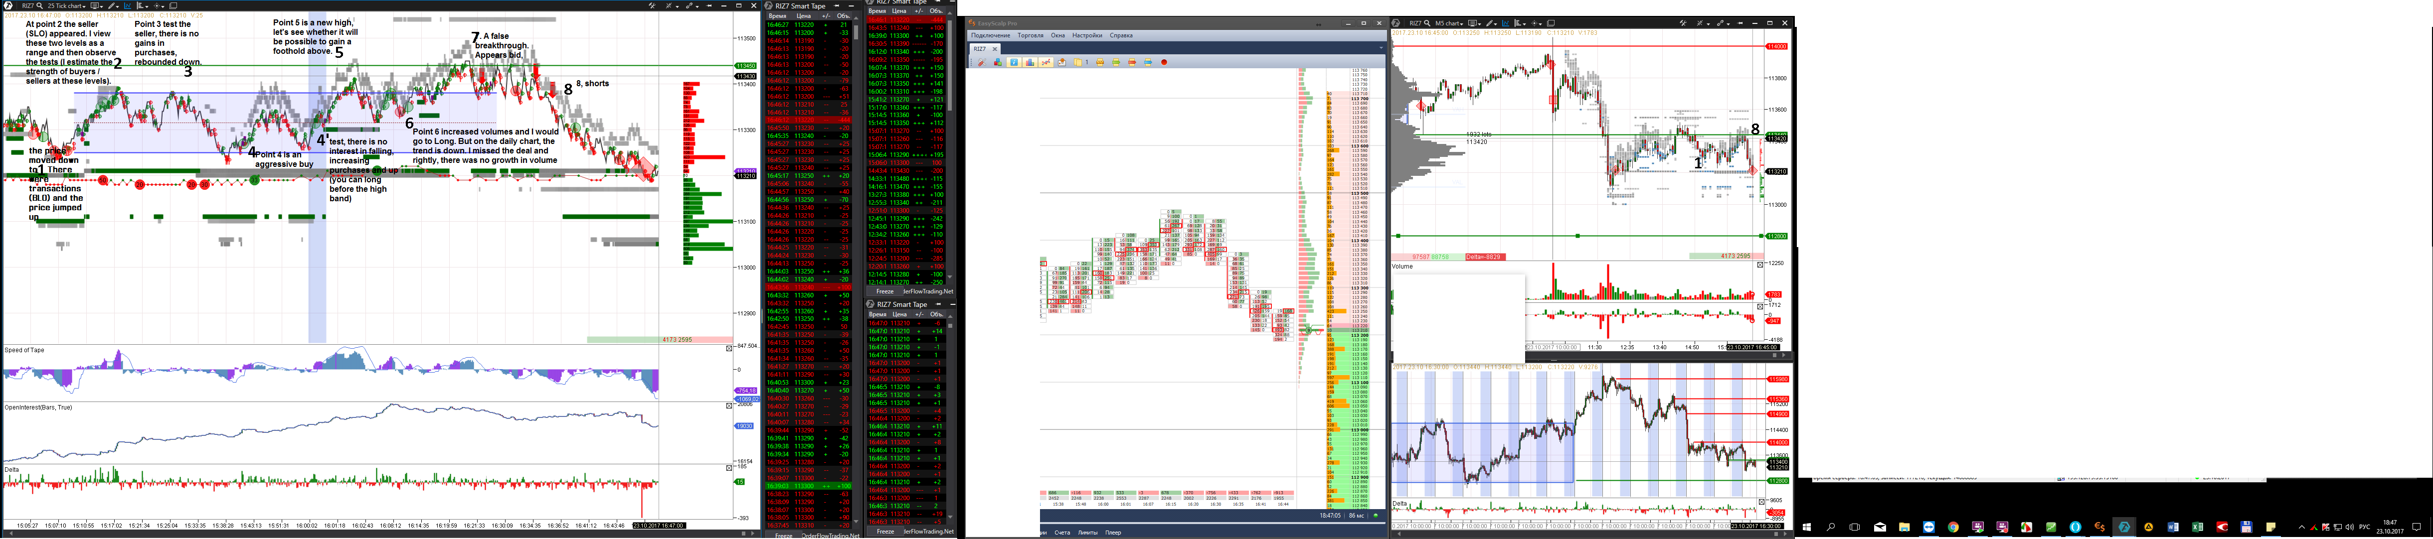Toggle the line graph button in EasyScalp toolbar
The height and width of the screenshot is (539, 2433).
pos(1045,62)
